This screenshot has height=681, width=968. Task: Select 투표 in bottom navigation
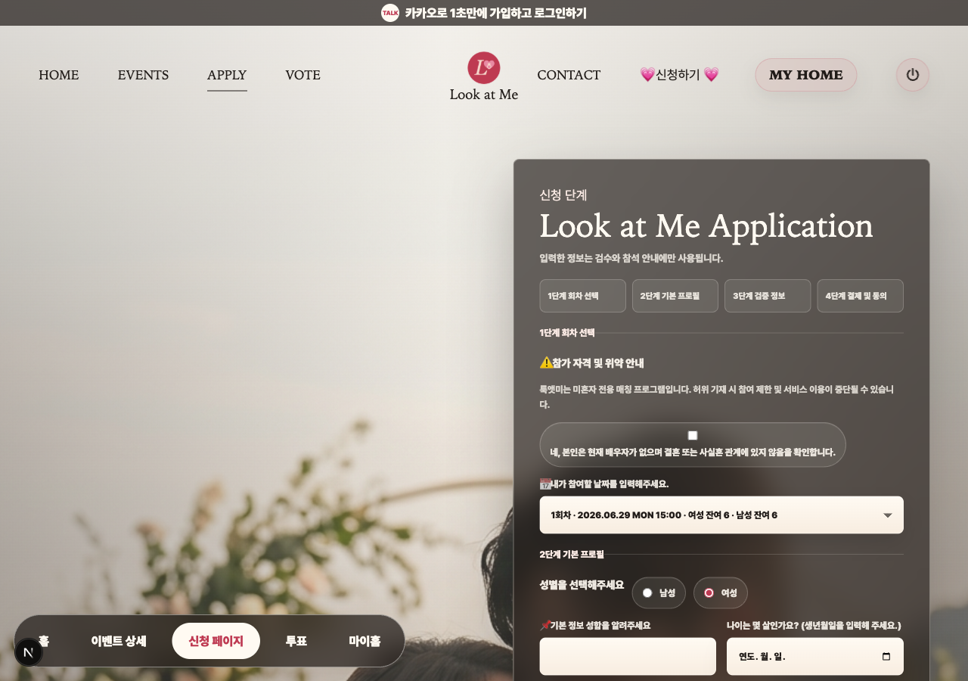click(x=296, y=641)
